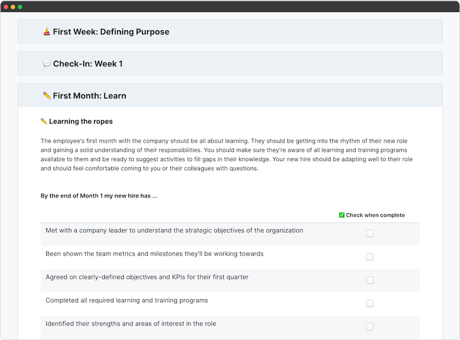Check off completed learning and training programs
The height and width of the screenshot is (340, 460).
[370, 303]
